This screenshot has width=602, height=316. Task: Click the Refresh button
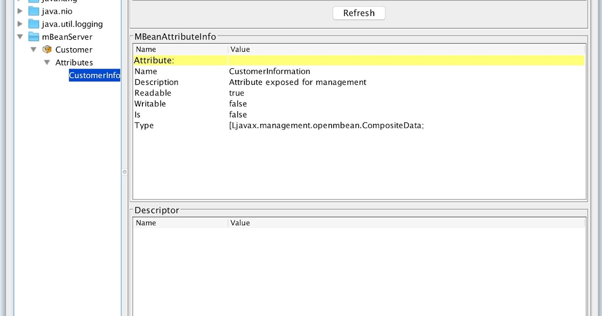point(359,13)
